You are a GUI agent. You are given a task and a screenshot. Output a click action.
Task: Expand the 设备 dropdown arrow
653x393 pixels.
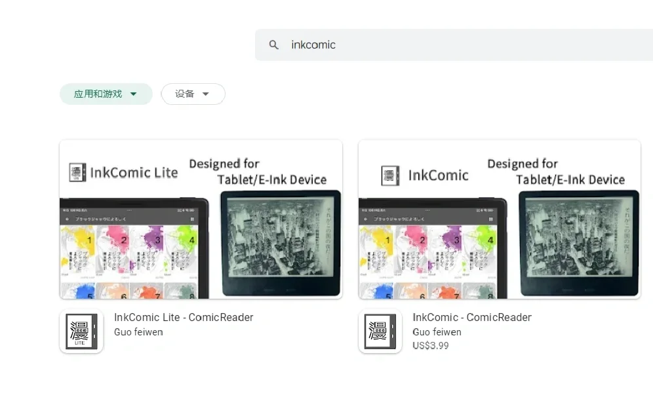pos(206,94)
